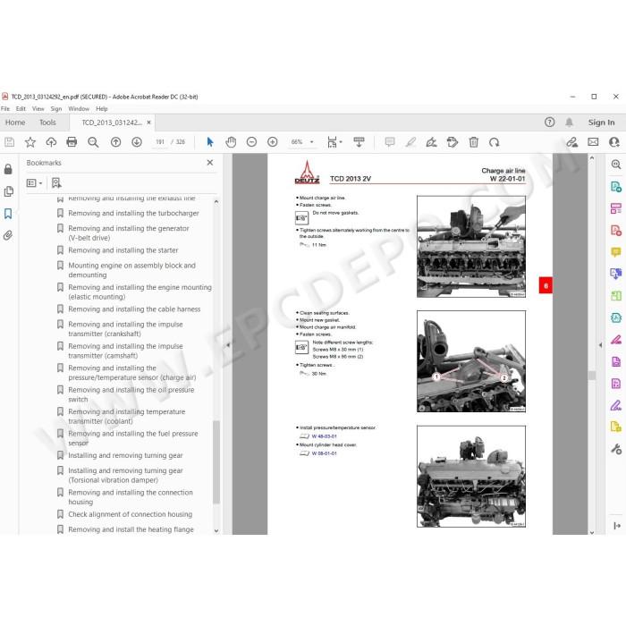Open the Window menu
Screen dimensions: 626x626
(x=79, y=108)
